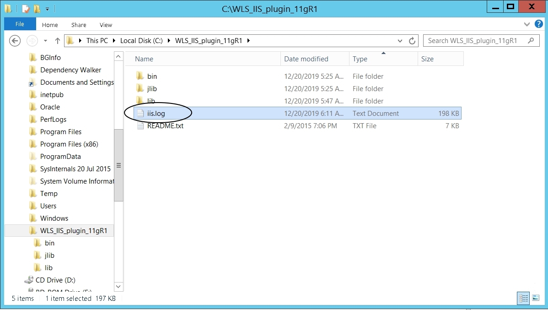Open BGInfo folder in navigation tree
The height and width of the screenshot is (310, 548).
50,57
